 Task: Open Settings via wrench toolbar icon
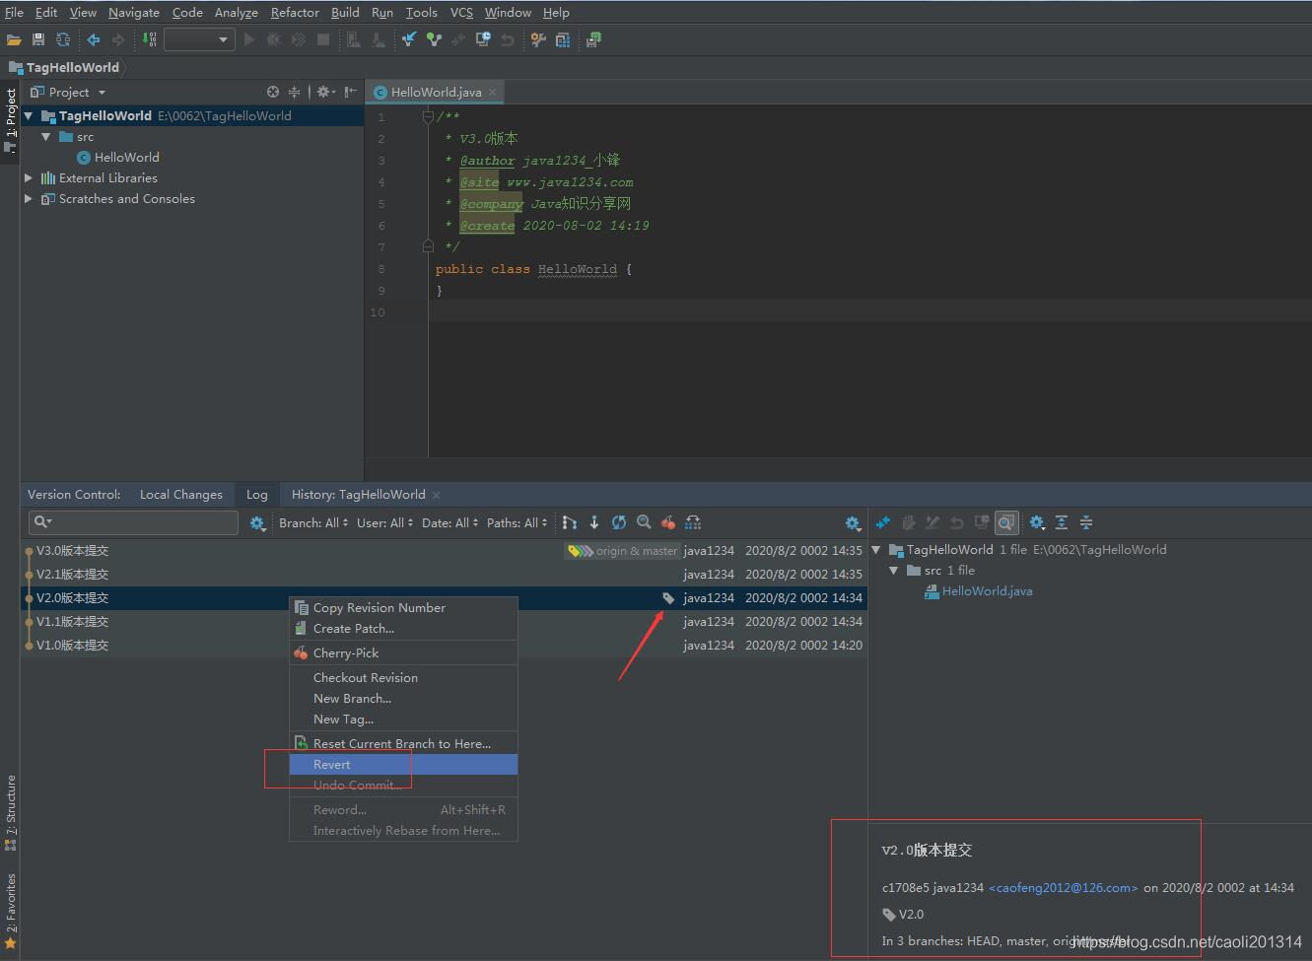(538, 39)
